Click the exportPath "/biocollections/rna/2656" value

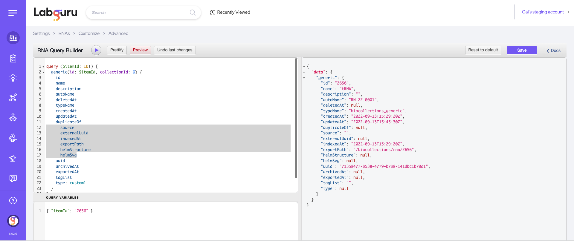384,150
